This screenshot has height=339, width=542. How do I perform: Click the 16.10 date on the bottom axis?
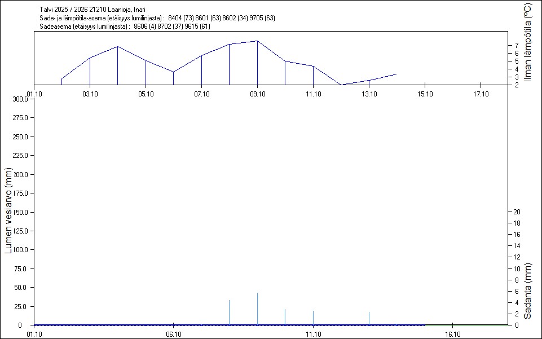click(453, 334)
